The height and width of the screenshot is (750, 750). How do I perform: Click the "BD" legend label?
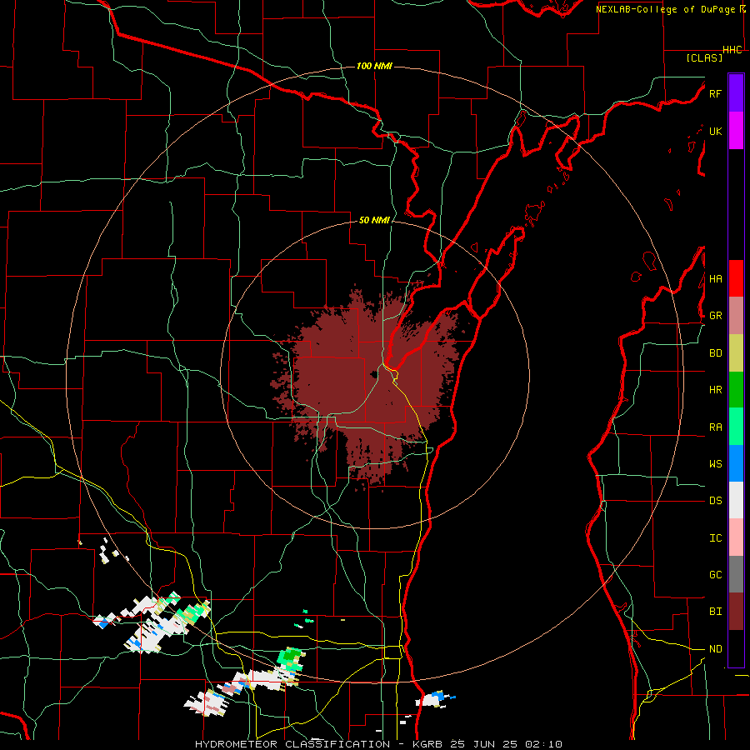point(716,353)
